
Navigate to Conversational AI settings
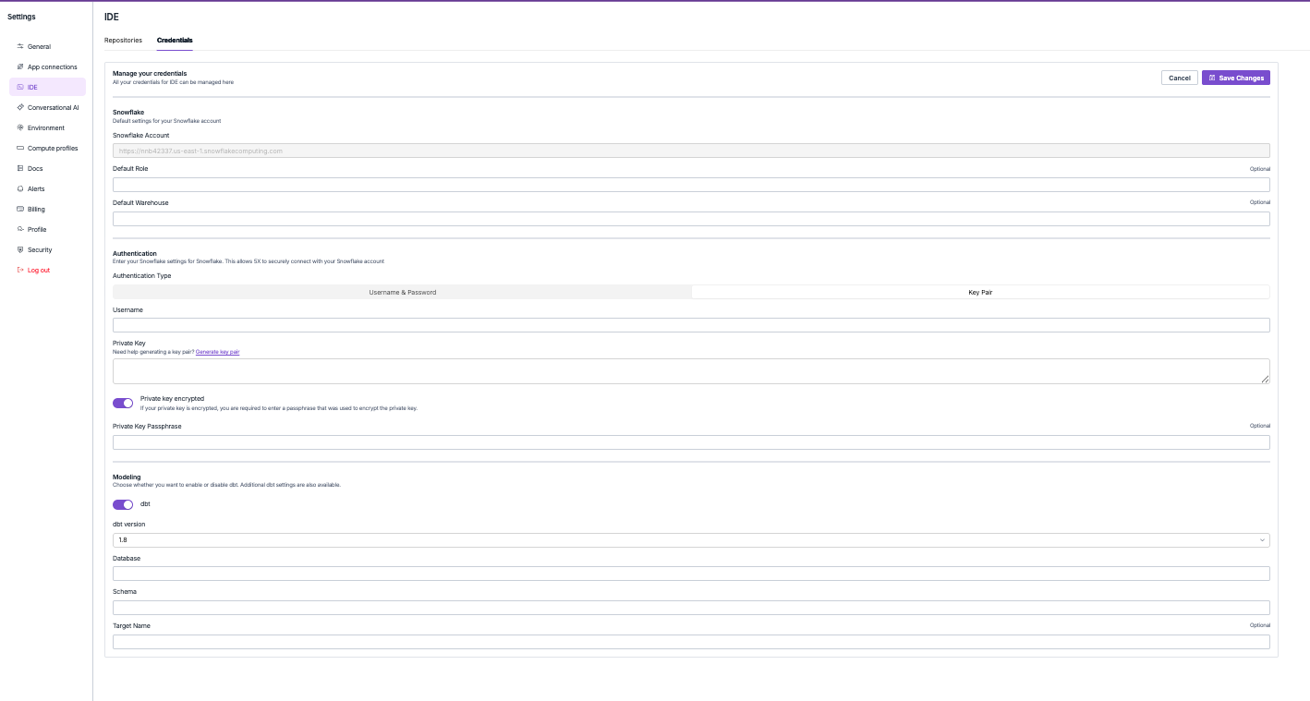pyautogui.click(x=55, y=107)
